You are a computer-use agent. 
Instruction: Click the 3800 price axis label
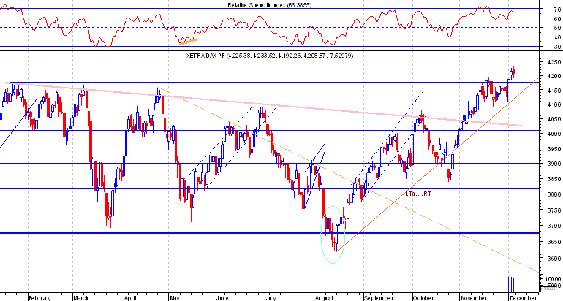[554, 194]
